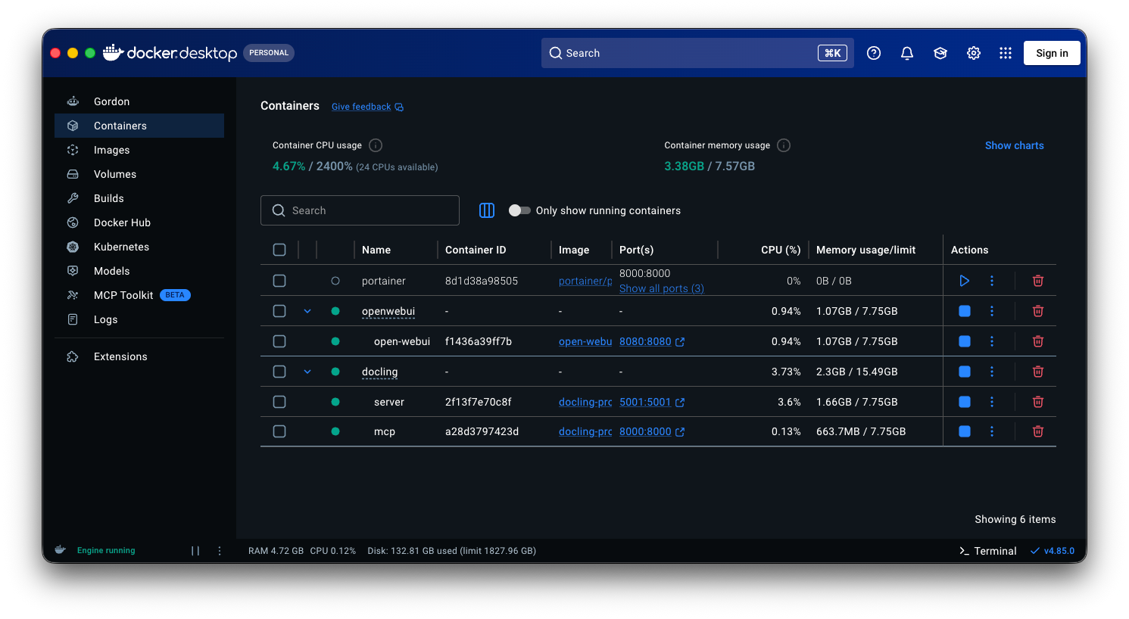Click the column customization icon
Screen dimensions: 1129x619
487,210
